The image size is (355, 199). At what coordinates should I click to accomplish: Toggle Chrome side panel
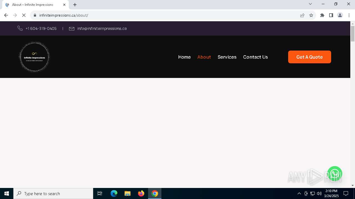click(331, 15)
